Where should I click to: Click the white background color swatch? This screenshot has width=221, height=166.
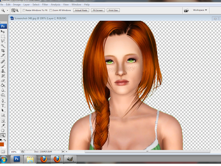click(x=4, y=147)
